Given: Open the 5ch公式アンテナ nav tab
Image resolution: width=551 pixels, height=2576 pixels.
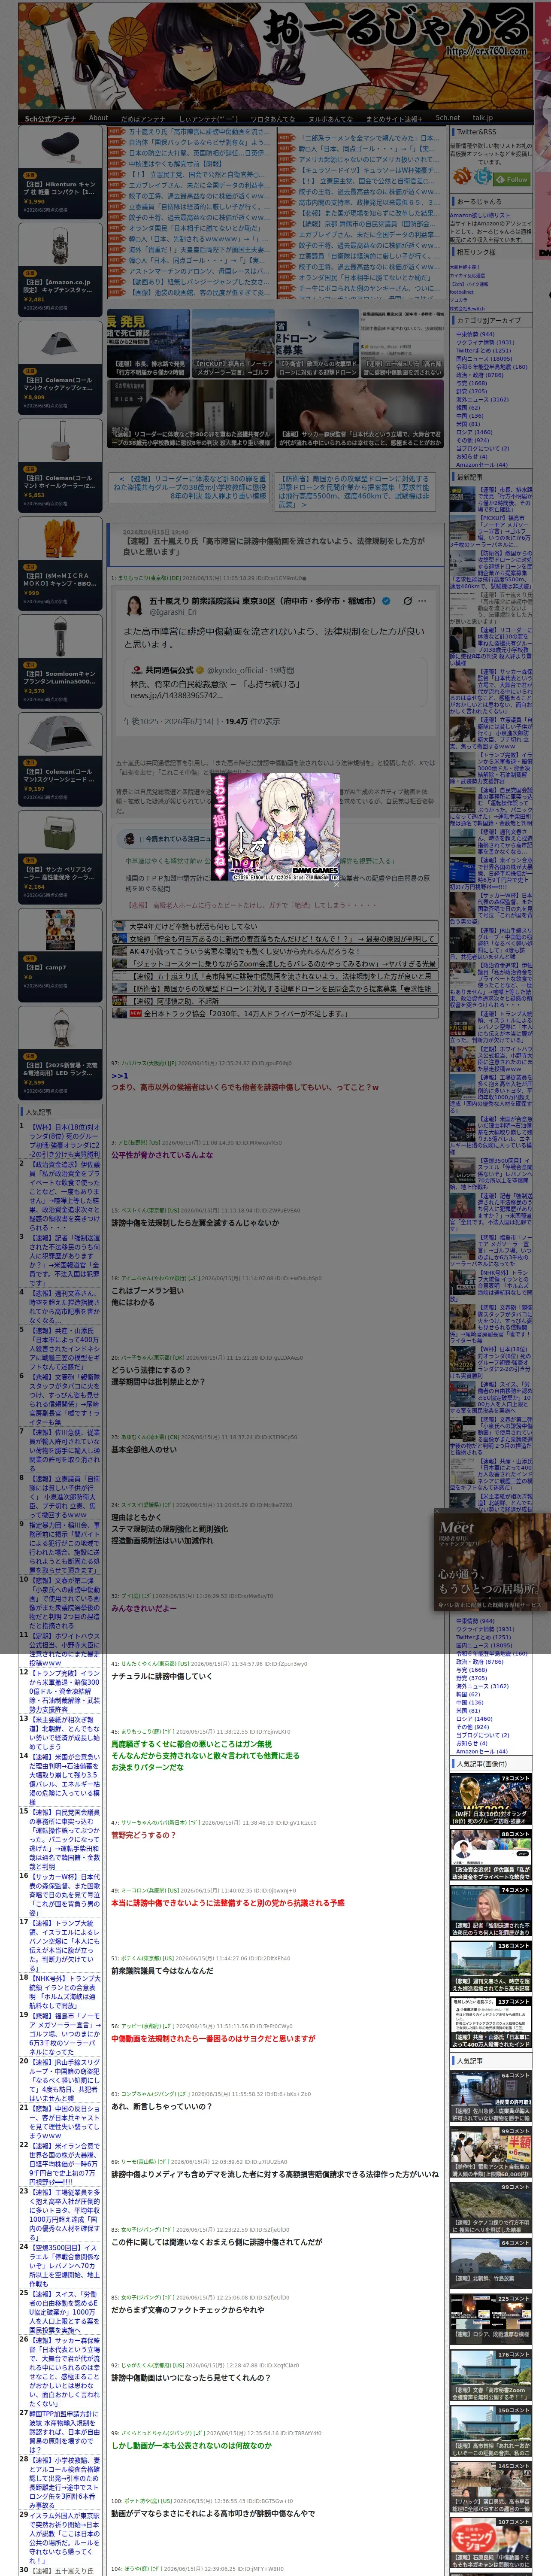Looking at the screenshot, I should (x=50, y=119).
